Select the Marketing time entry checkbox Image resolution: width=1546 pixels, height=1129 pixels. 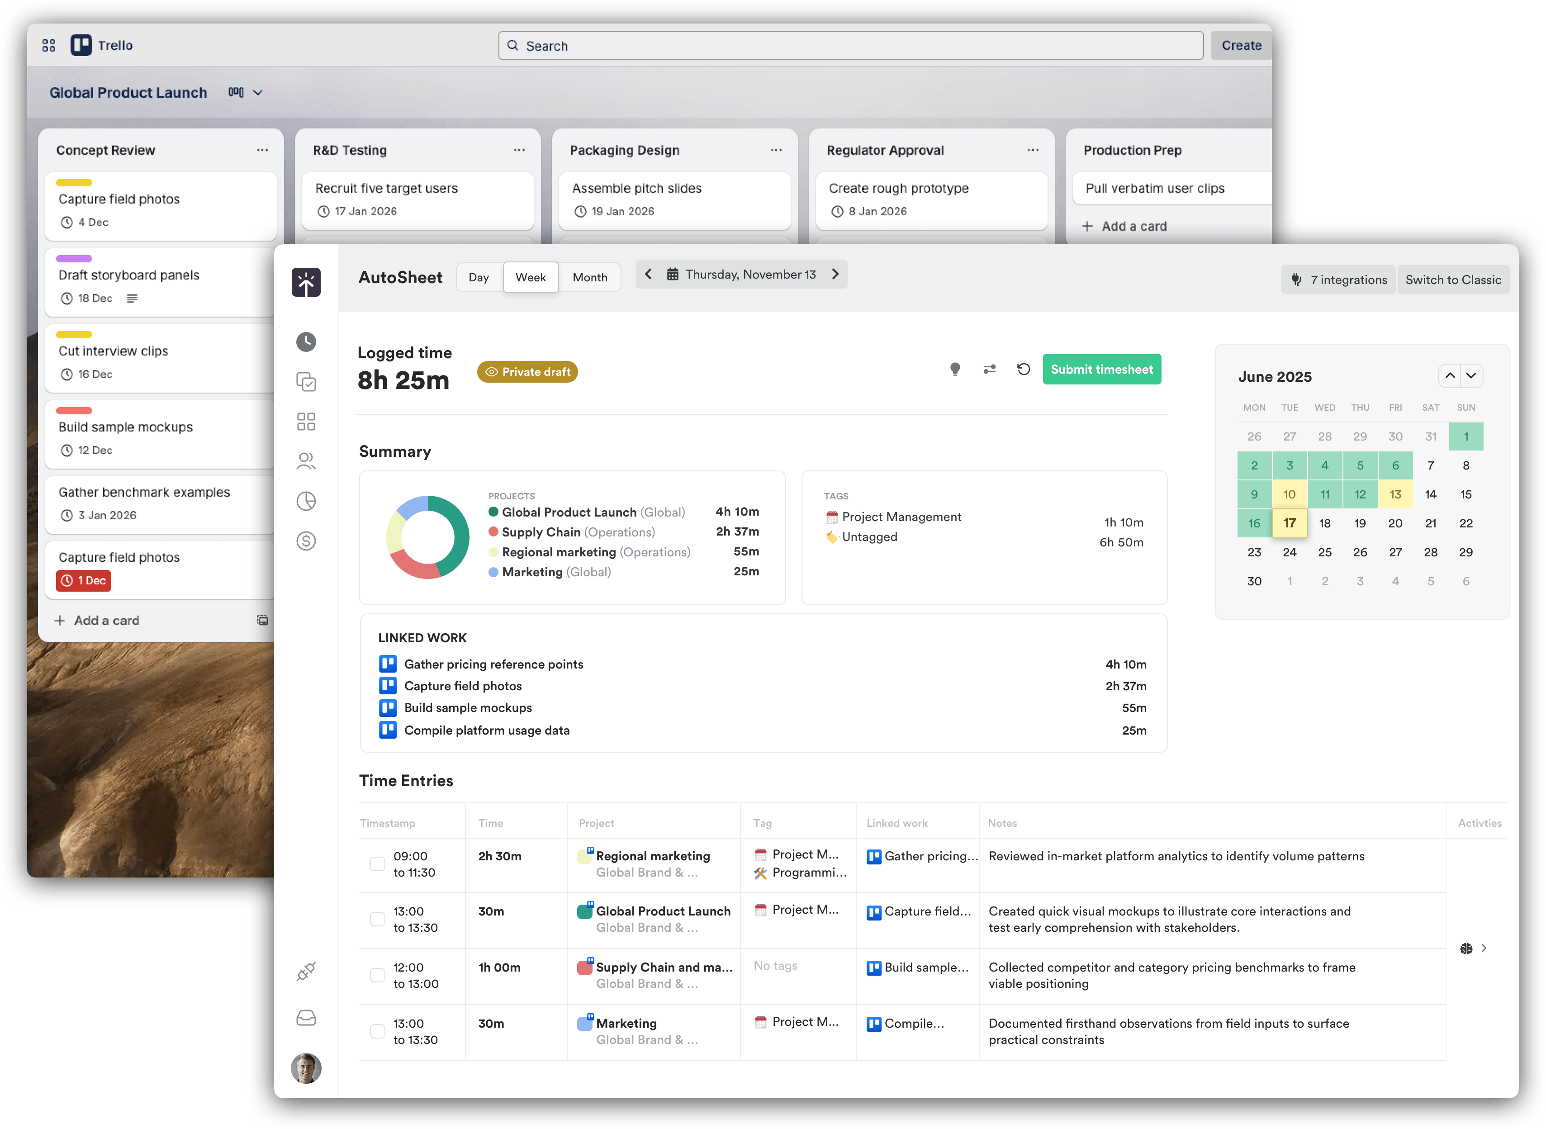click(377, 1031)
